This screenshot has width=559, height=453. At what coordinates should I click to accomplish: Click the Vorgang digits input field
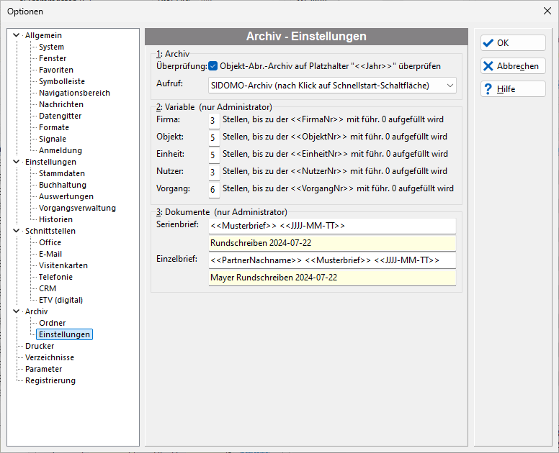tap(214, 189)
